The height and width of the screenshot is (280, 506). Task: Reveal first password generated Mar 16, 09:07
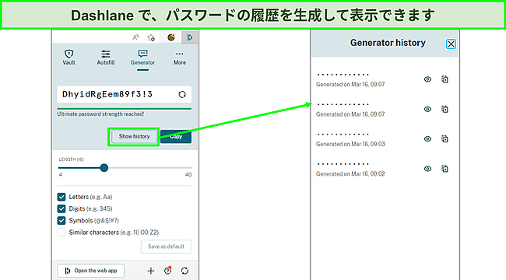coord(427,79)
